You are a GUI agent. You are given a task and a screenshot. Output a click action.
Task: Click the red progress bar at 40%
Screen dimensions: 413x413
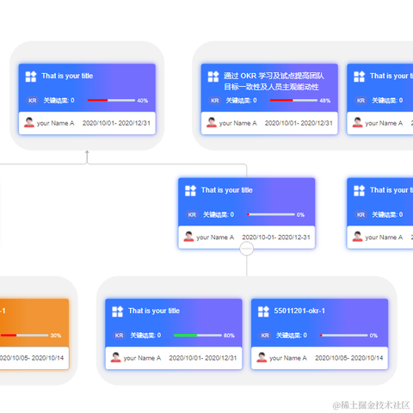pos(111,101)
